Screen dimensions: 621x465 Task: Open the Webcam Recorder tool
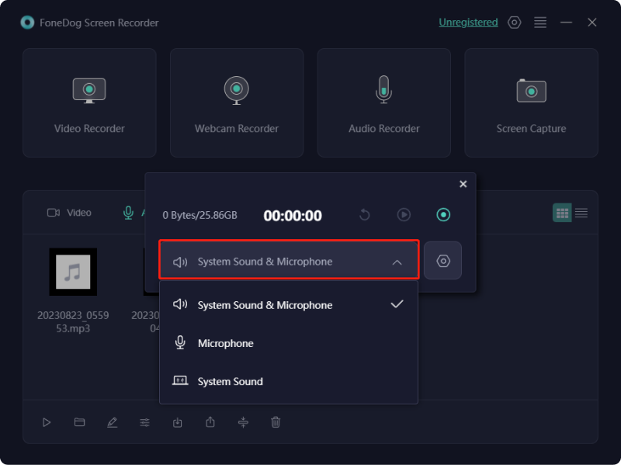(236, 102)
